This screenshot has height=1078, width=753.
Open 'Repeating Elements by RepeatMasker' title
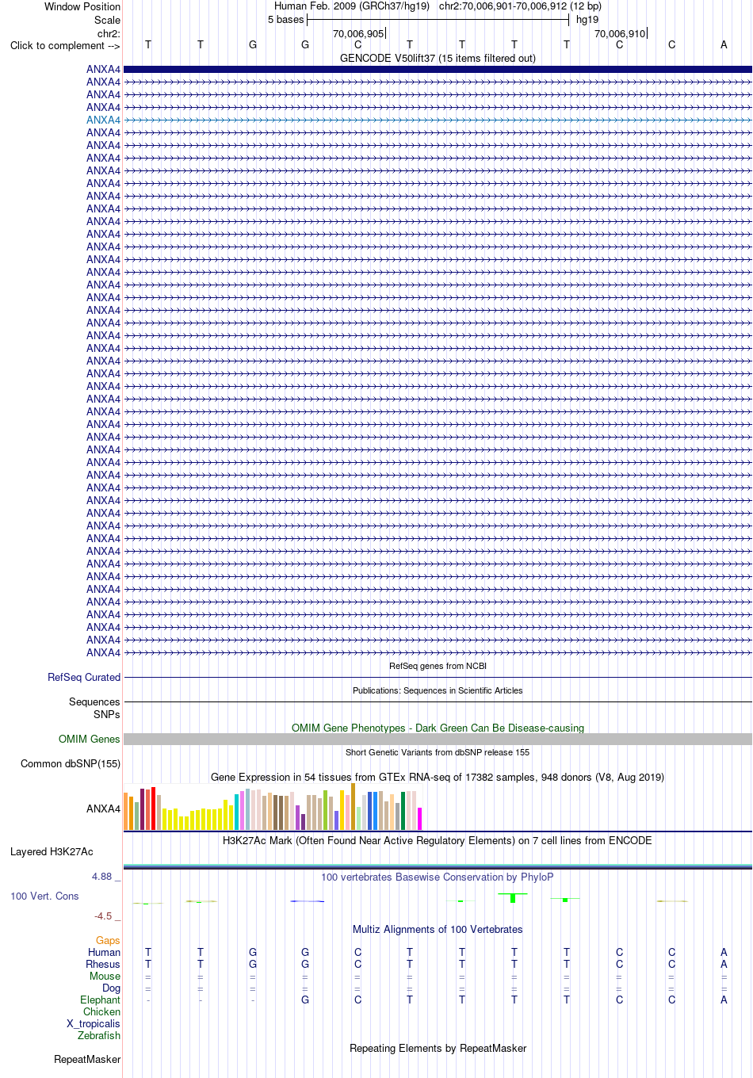point(438,1048)
